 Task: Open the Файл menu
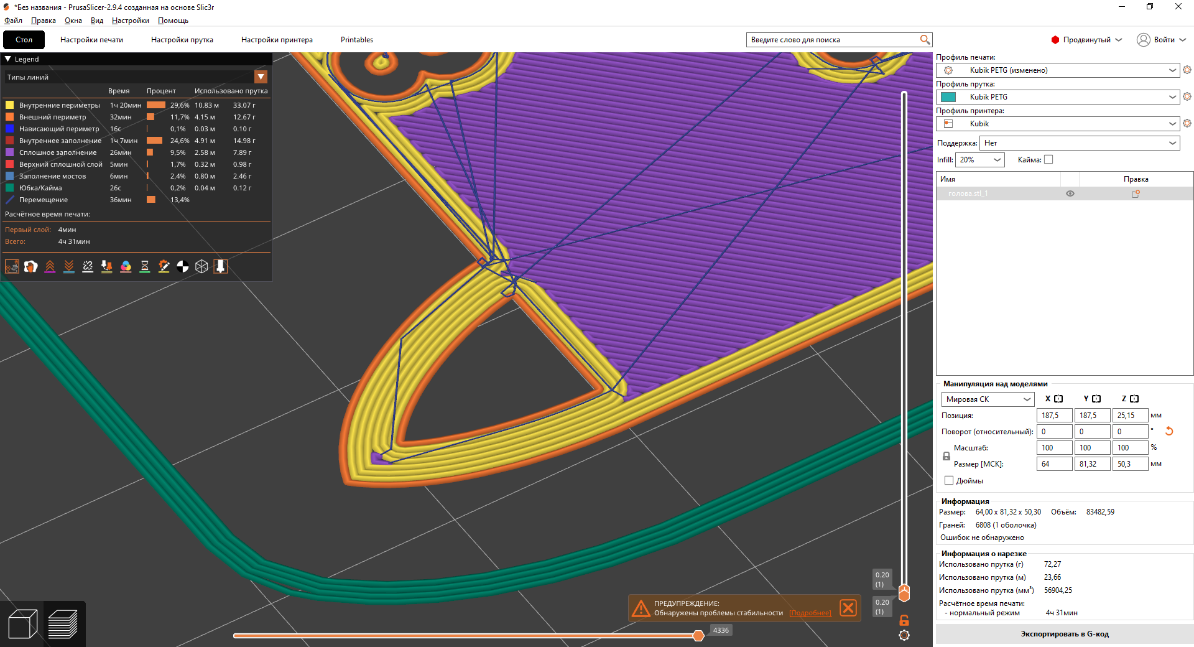click(13, 21)
